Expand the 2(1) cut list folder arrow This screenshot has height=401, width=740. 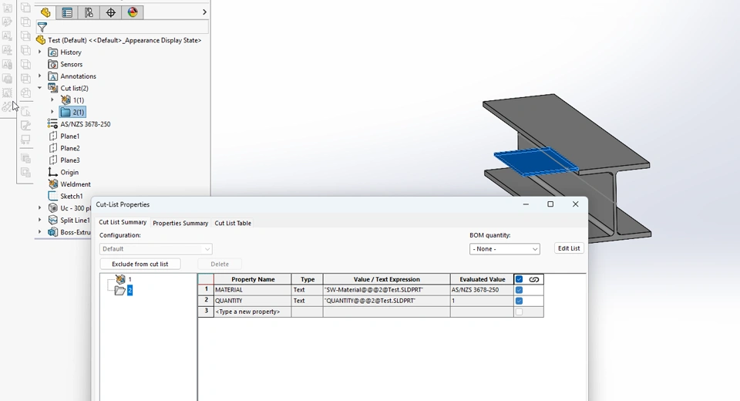(52, 112)
